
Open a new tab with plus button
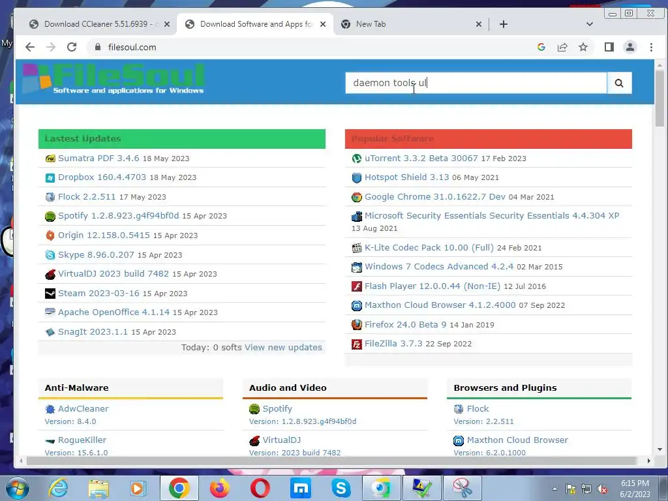(x=504, y=24)
